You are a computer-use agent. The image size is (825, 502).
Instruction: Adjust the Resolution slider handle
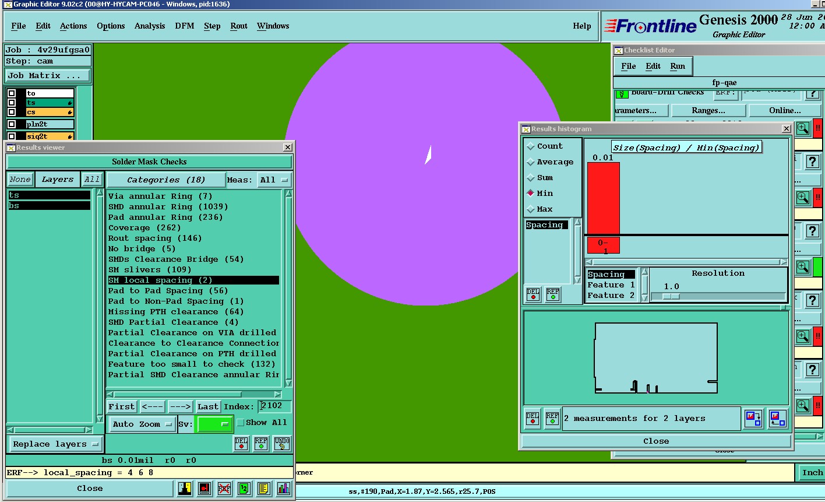(x=671, y=296)
